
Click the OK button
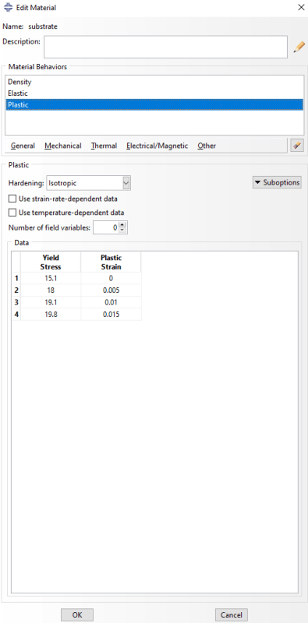coord(77,614)
